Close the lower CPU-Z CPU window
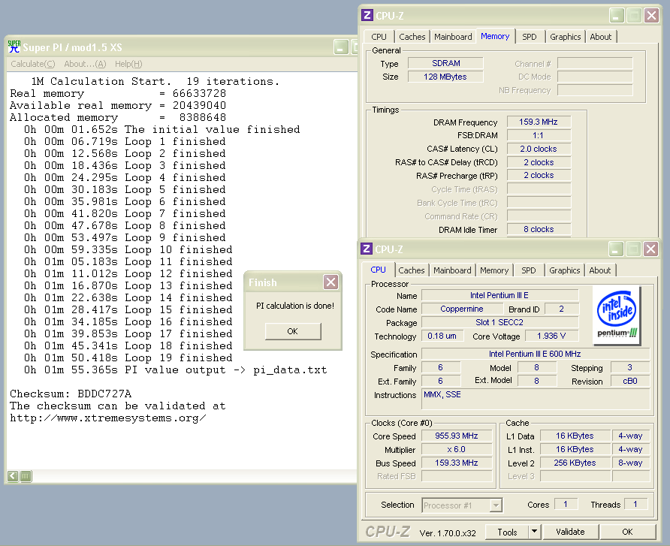Viewport: 670px width, 546px height. pyautogui.click(x=650, y=249)
